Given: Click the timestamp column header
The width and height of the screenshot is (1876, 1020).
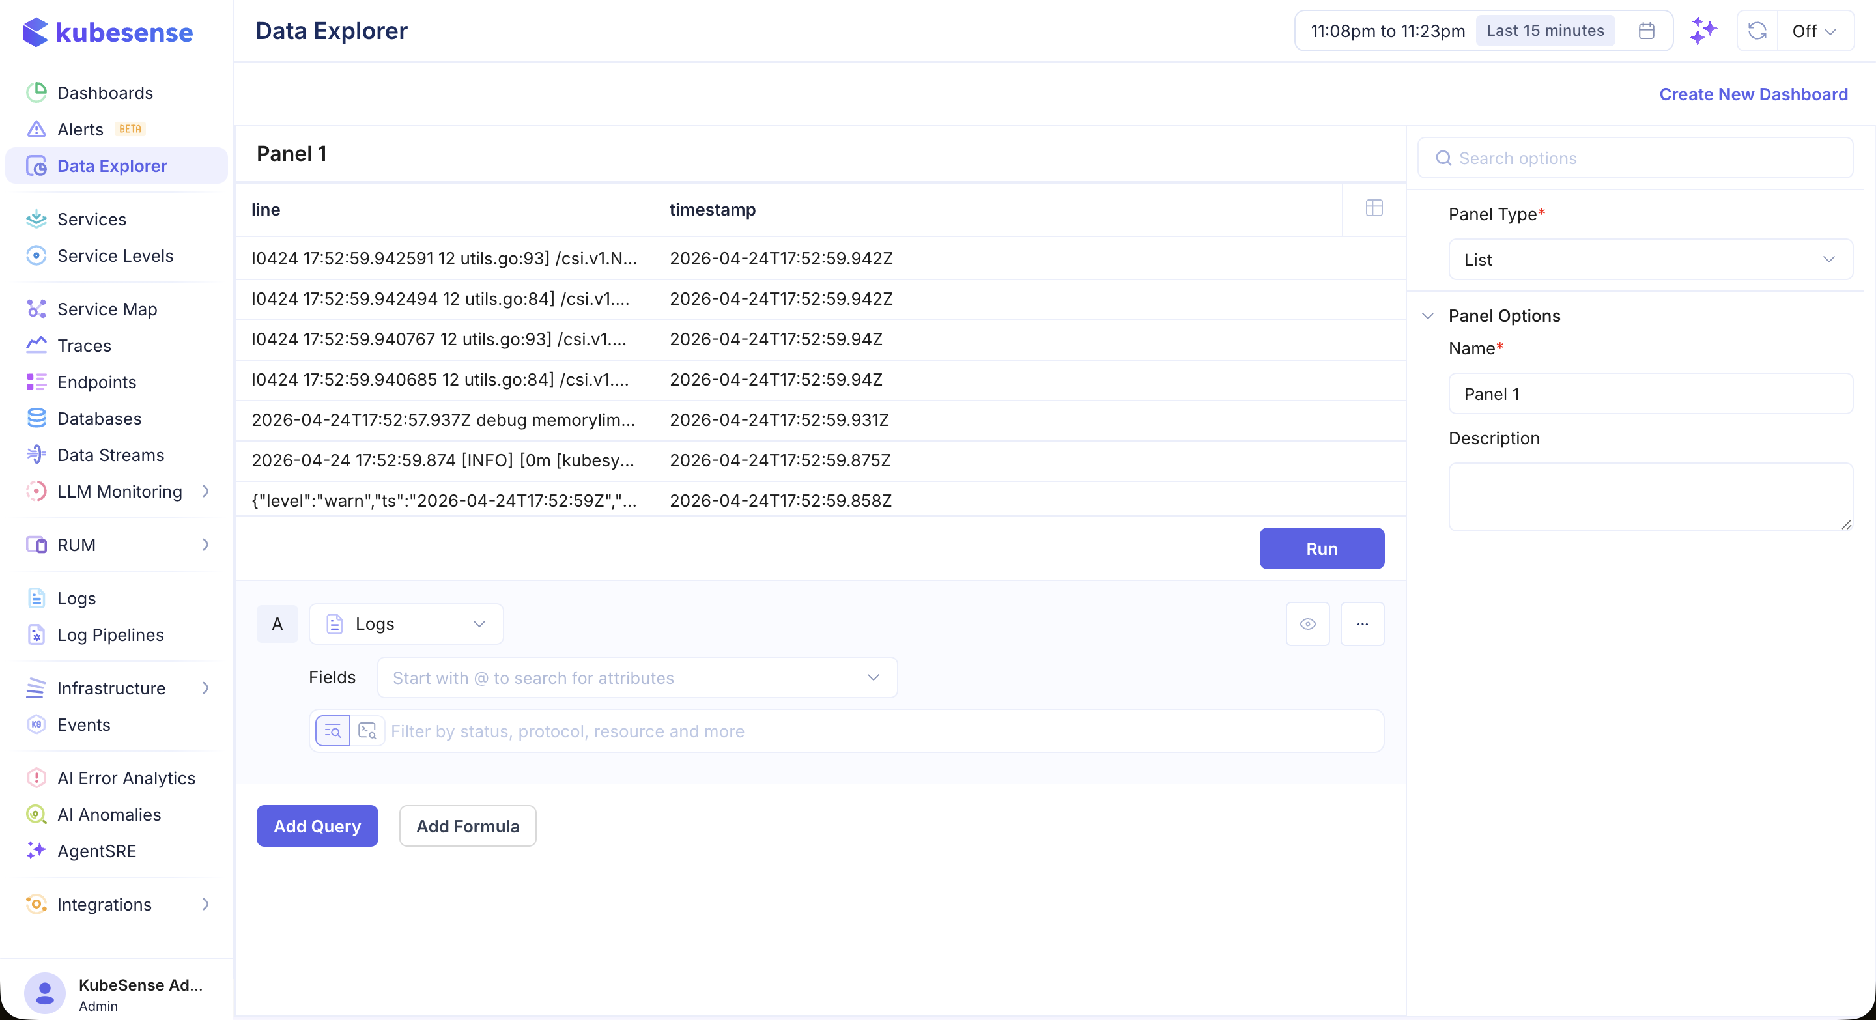Looking at the screenshot, I should pyautogui.click(x=712, y=210).
